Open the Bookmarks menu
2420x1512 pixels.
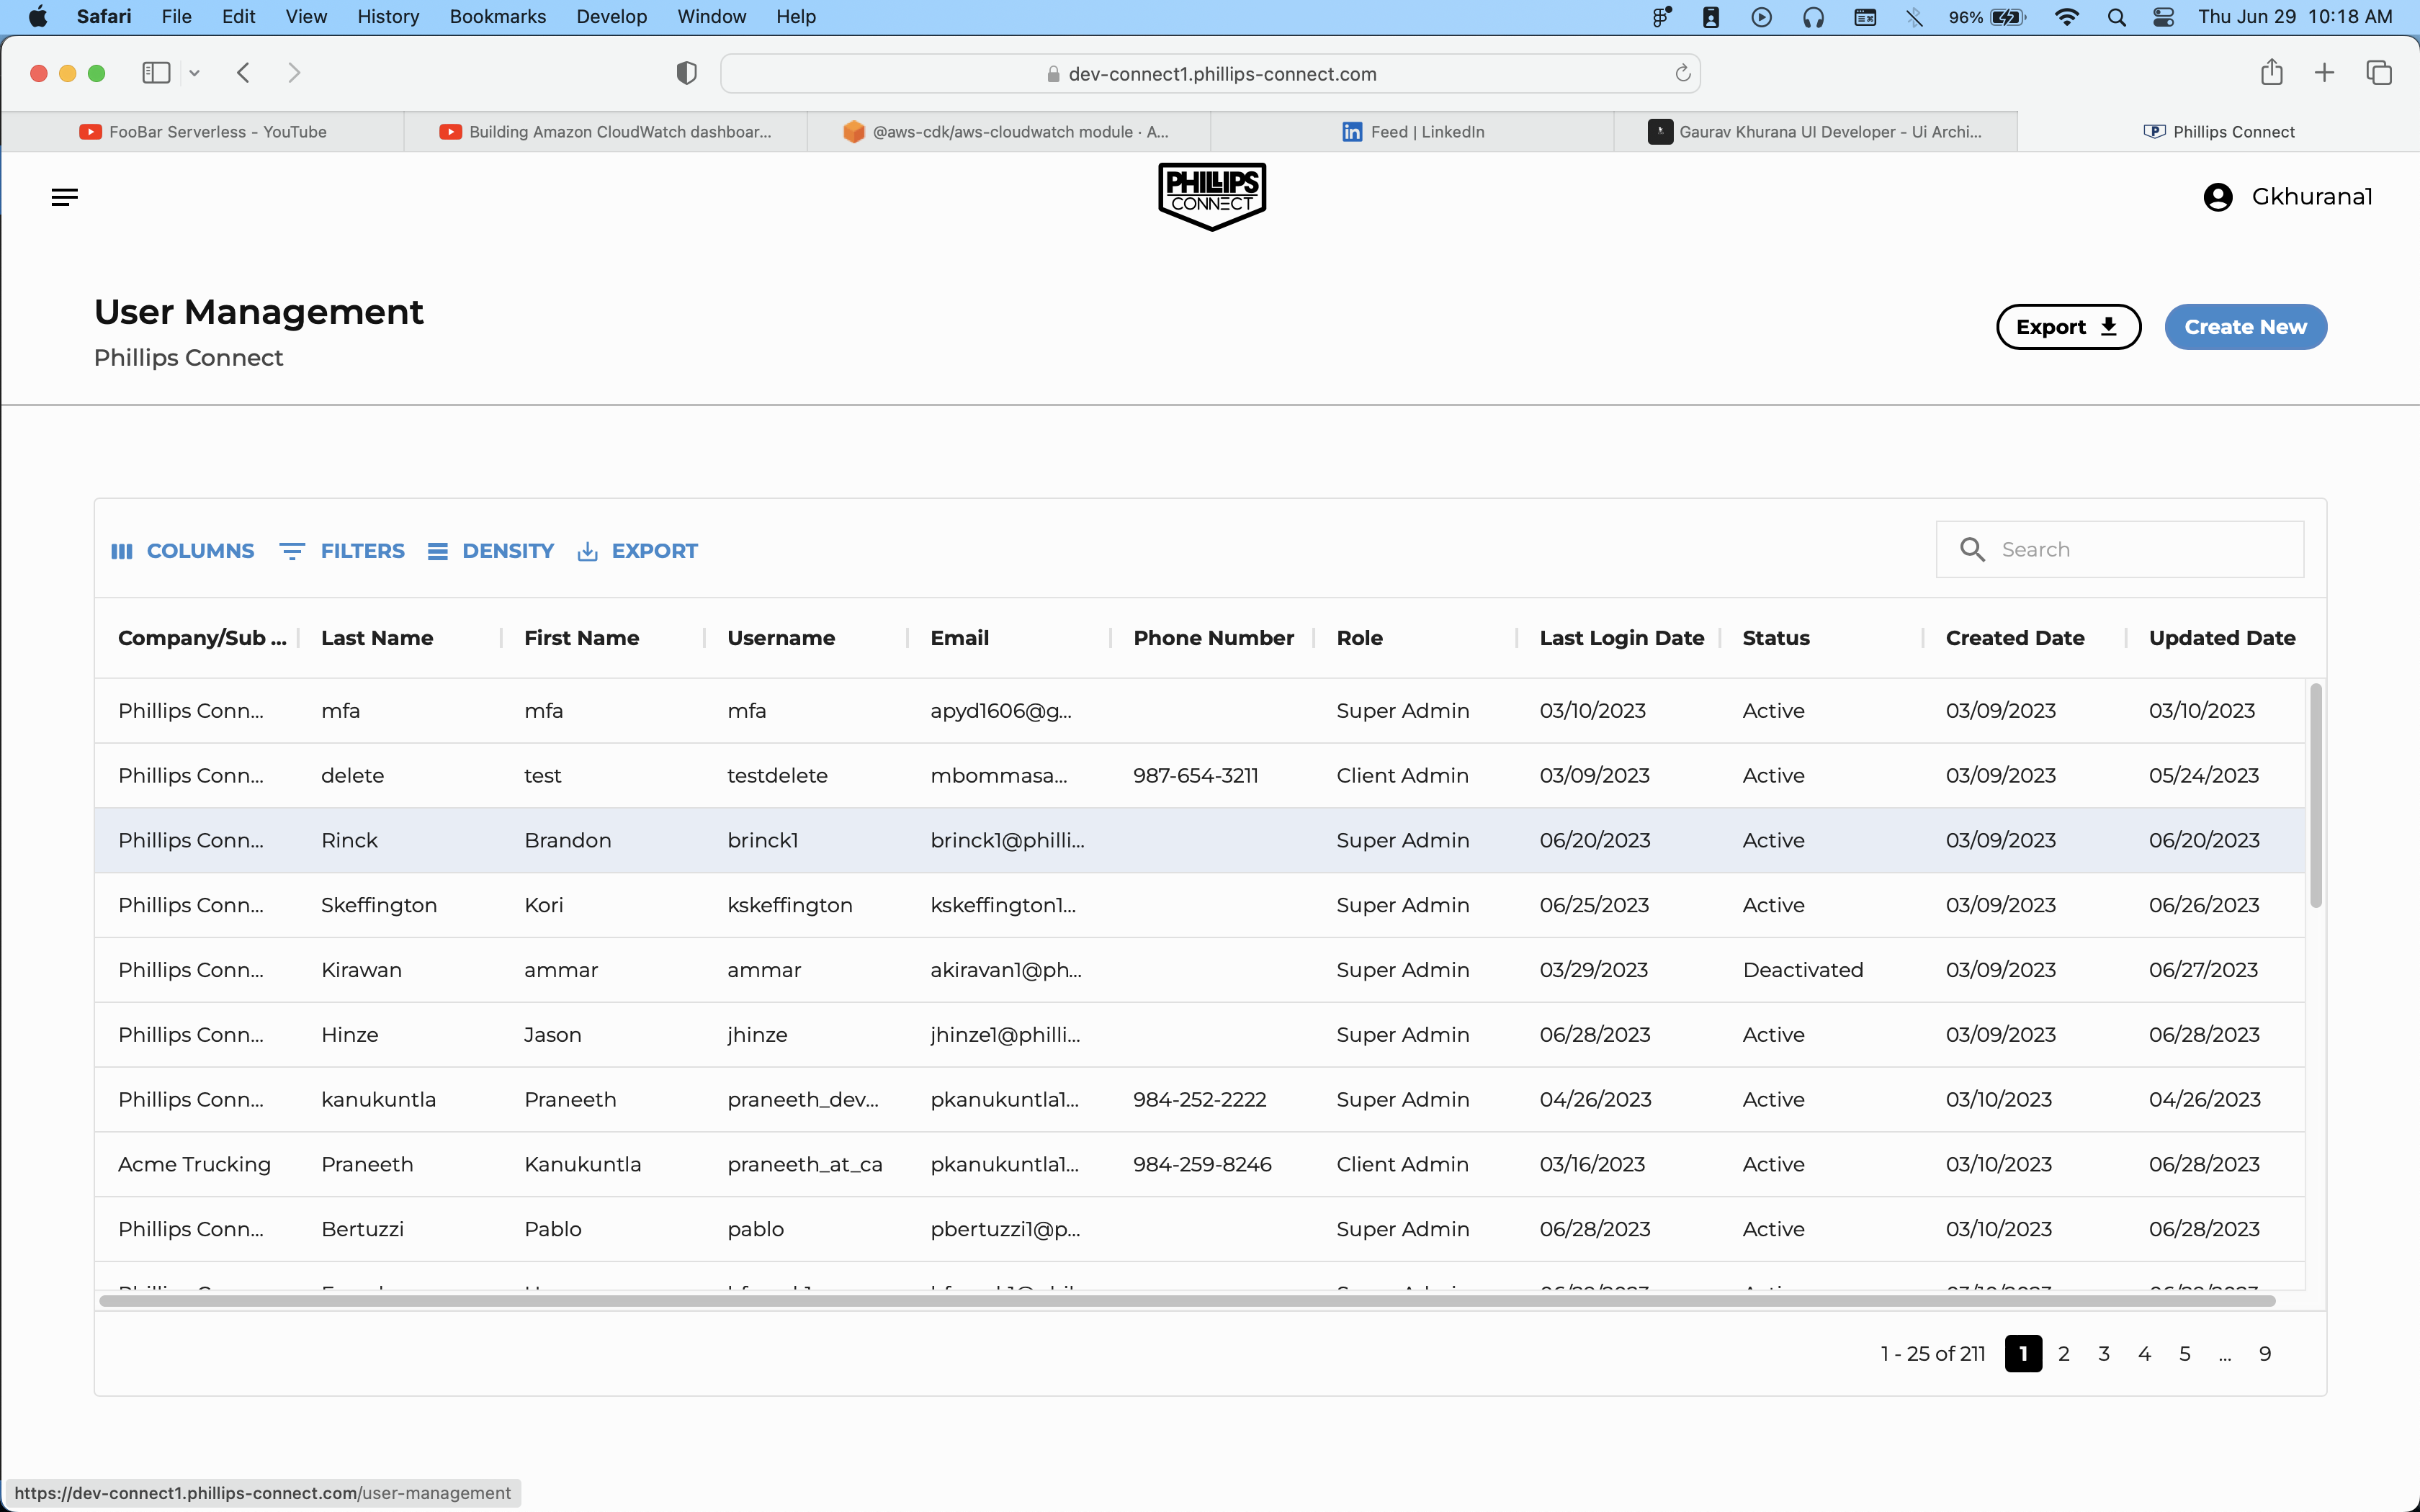point(497,17)
